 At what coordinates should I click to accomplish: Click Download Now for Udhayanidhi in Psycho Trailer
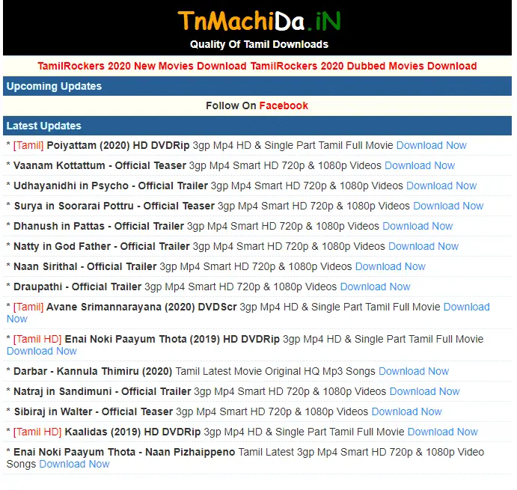441,186
